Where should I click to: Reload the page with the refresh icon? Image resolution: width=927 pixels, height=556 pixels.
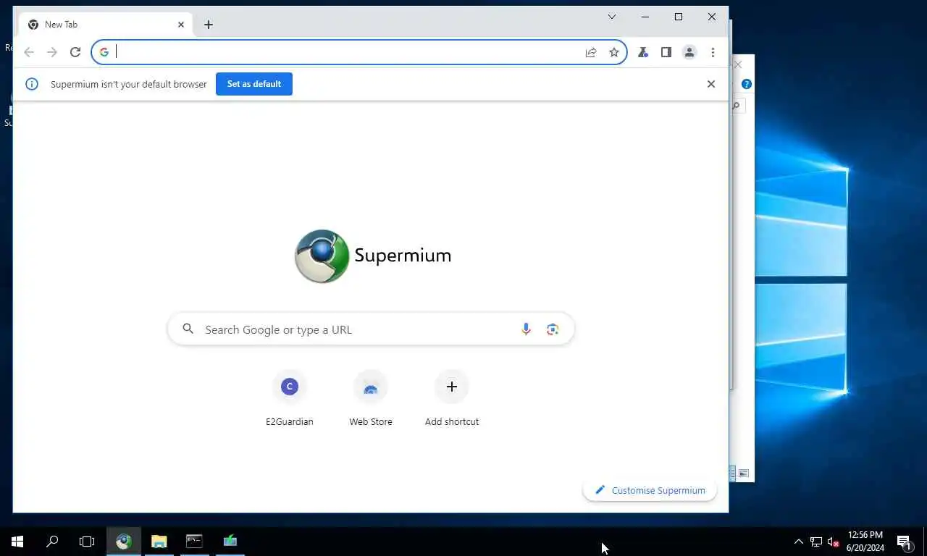coord(75,52)
